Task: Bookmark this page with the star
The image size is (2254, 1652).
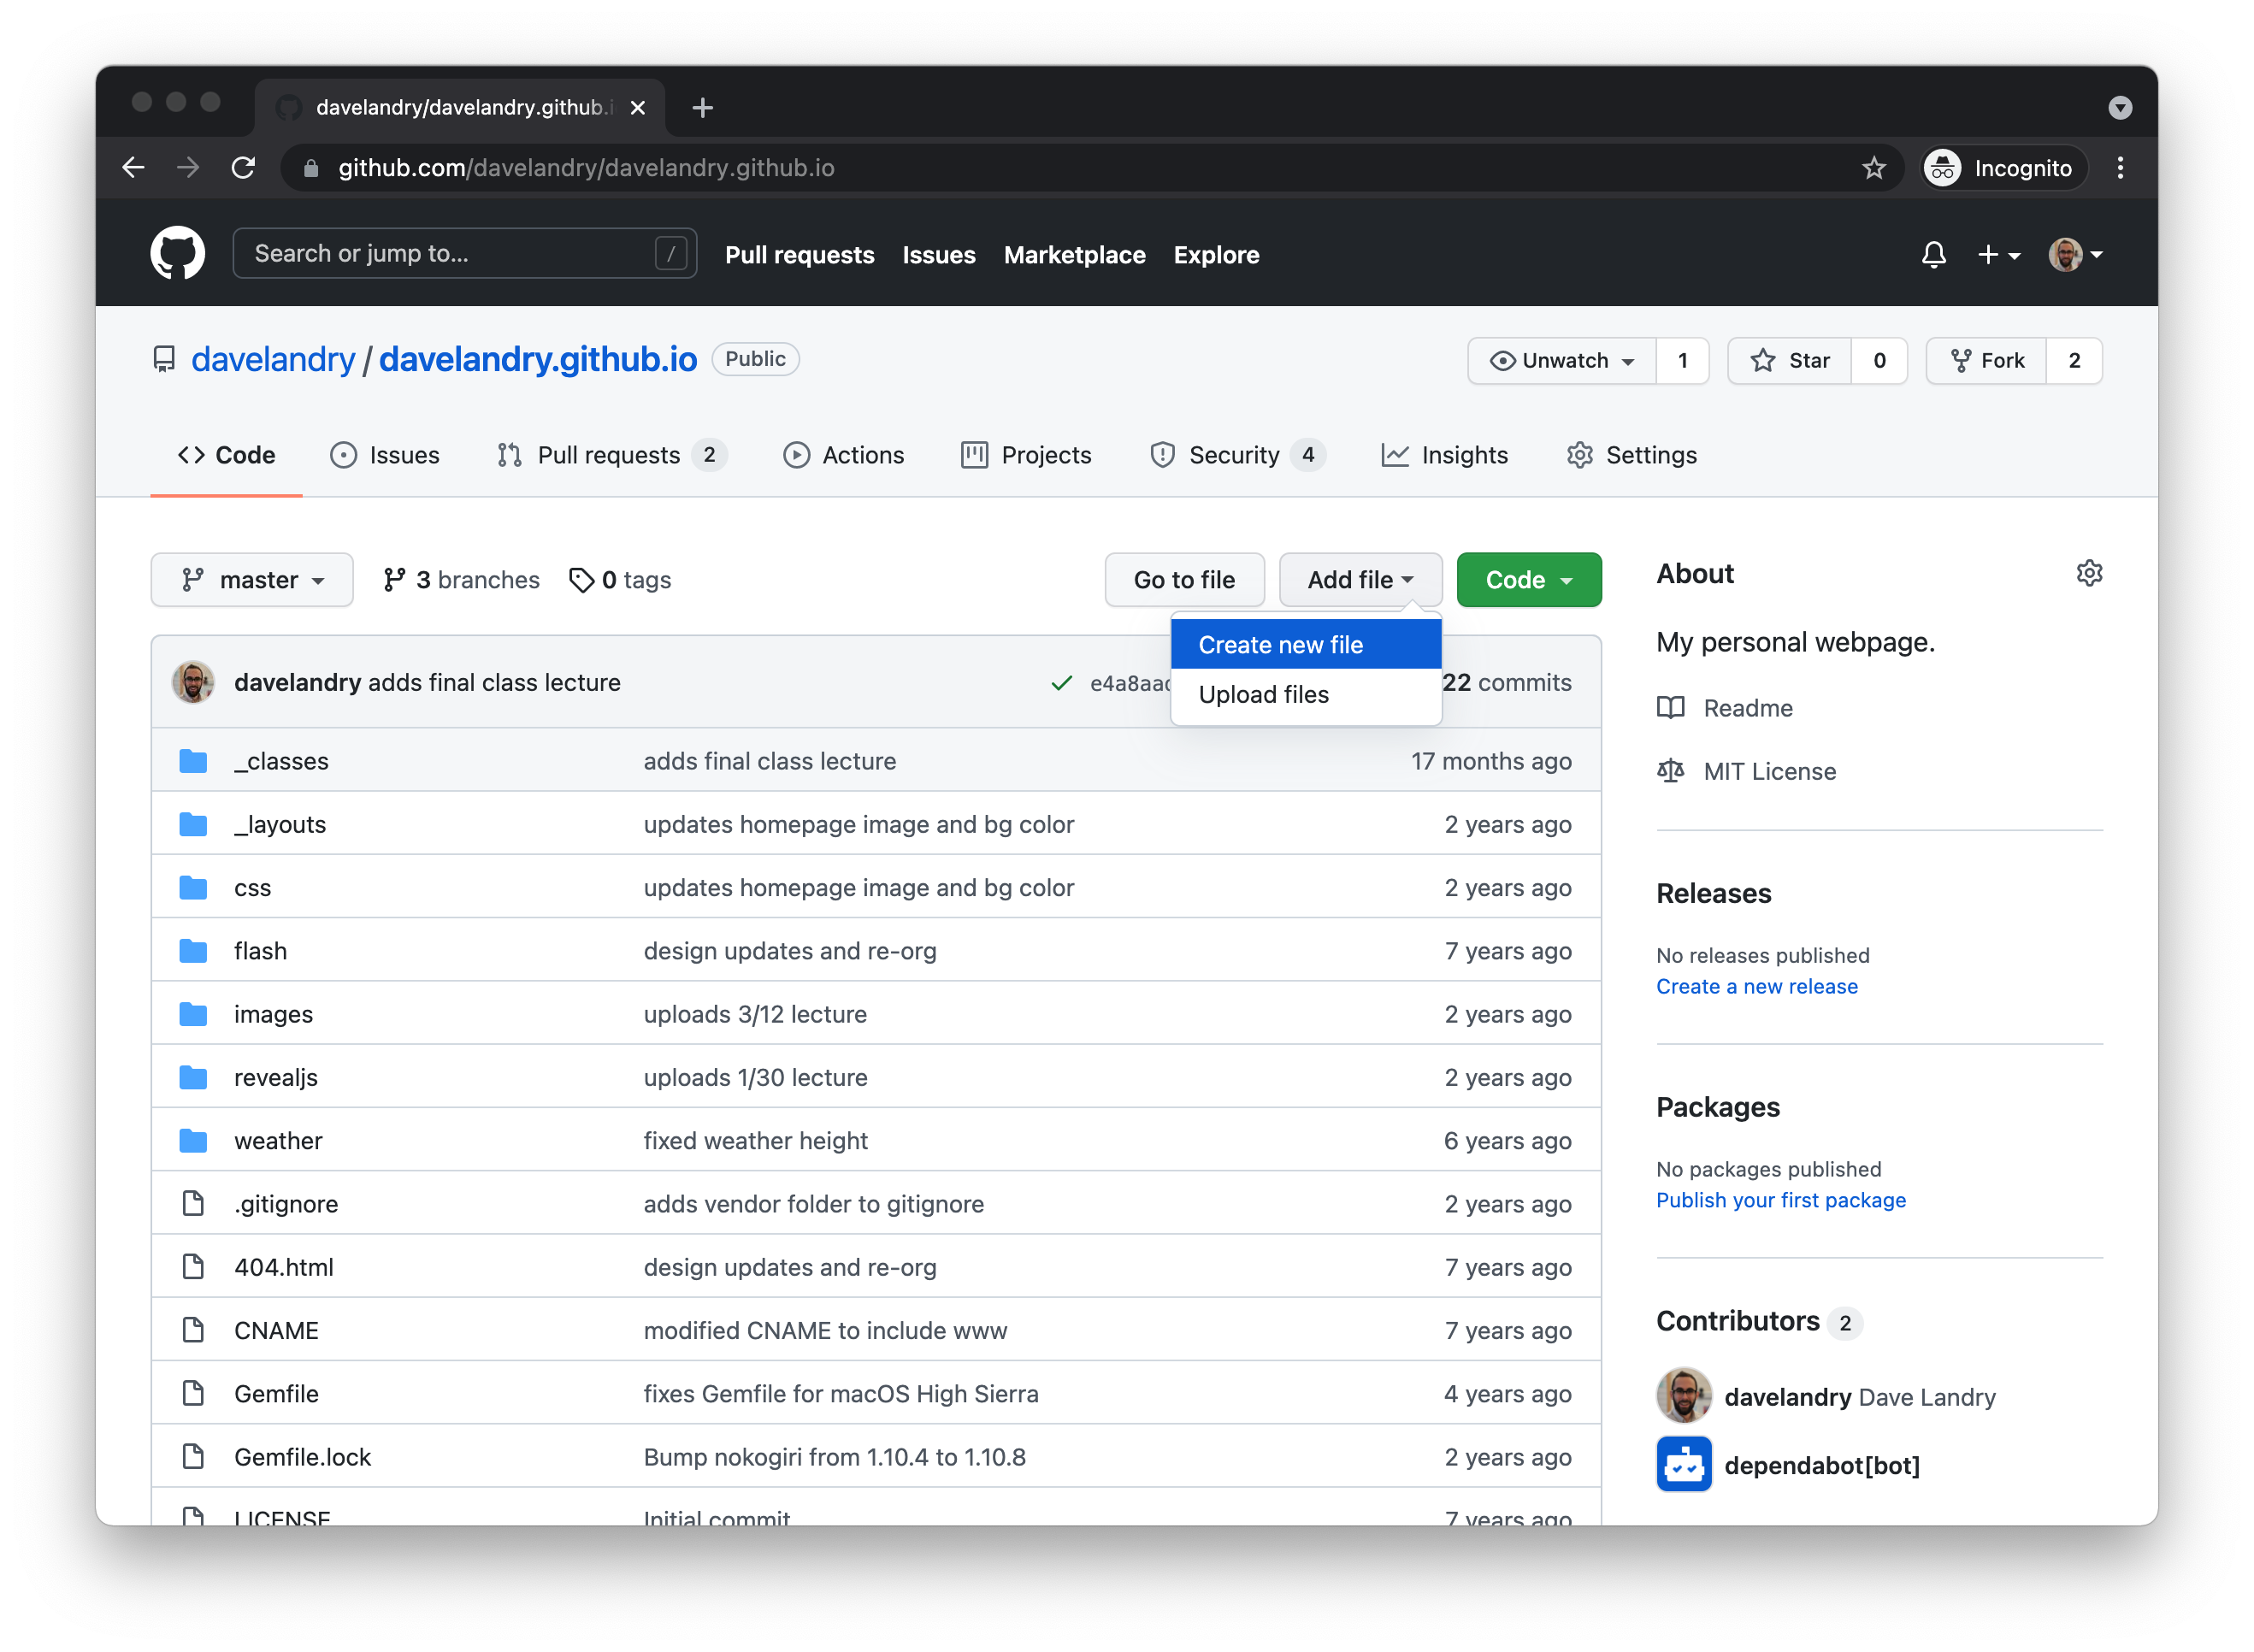Action: tap(1873, 168)
